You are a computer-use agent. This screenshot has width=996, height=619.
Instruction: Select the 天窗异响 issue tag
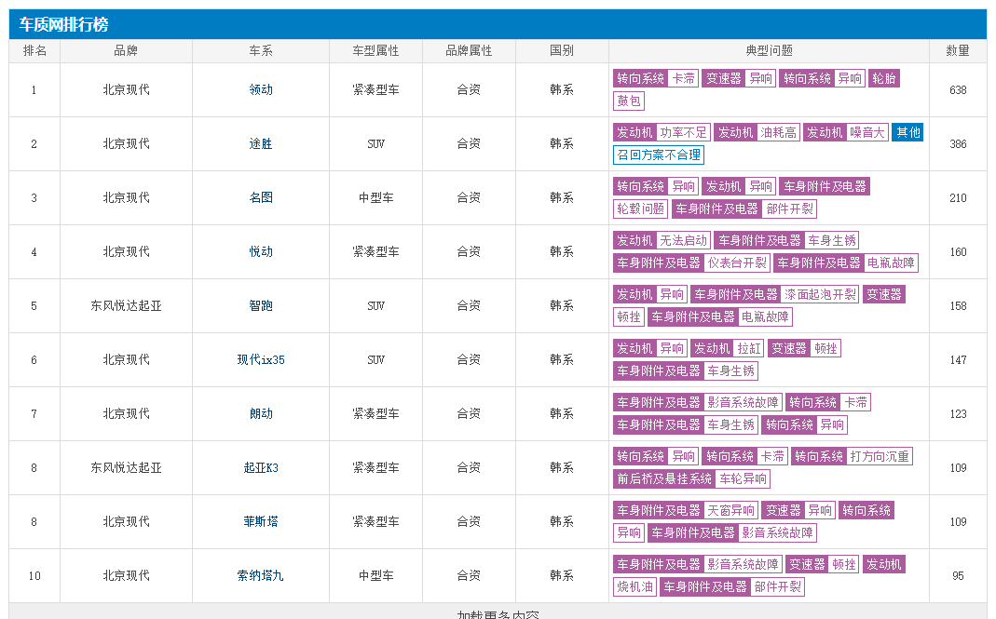(730, 510)
